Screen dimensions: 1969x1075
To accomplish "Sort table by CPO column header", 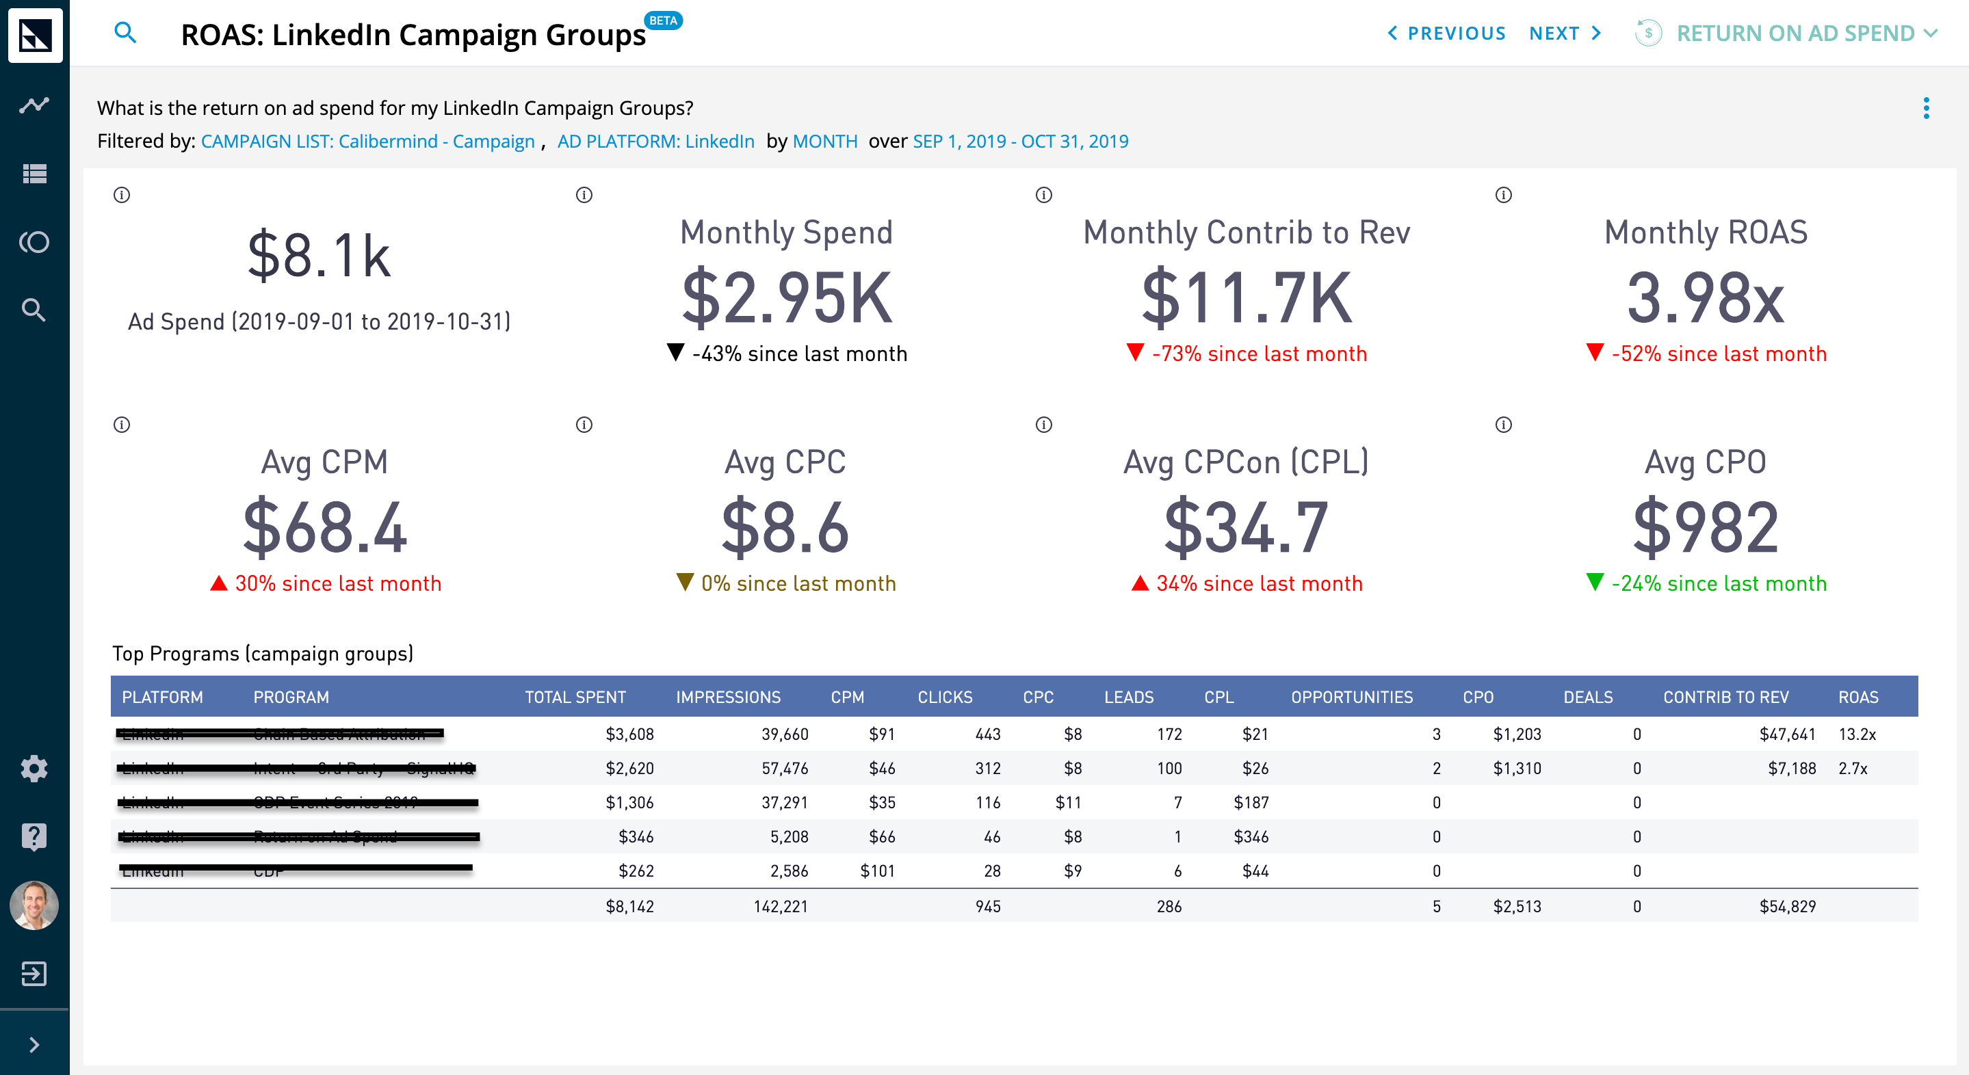I will point(1478,697).
